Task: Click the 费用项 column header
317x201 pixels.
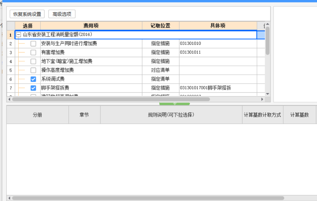Action: click(x=91, y=26)
